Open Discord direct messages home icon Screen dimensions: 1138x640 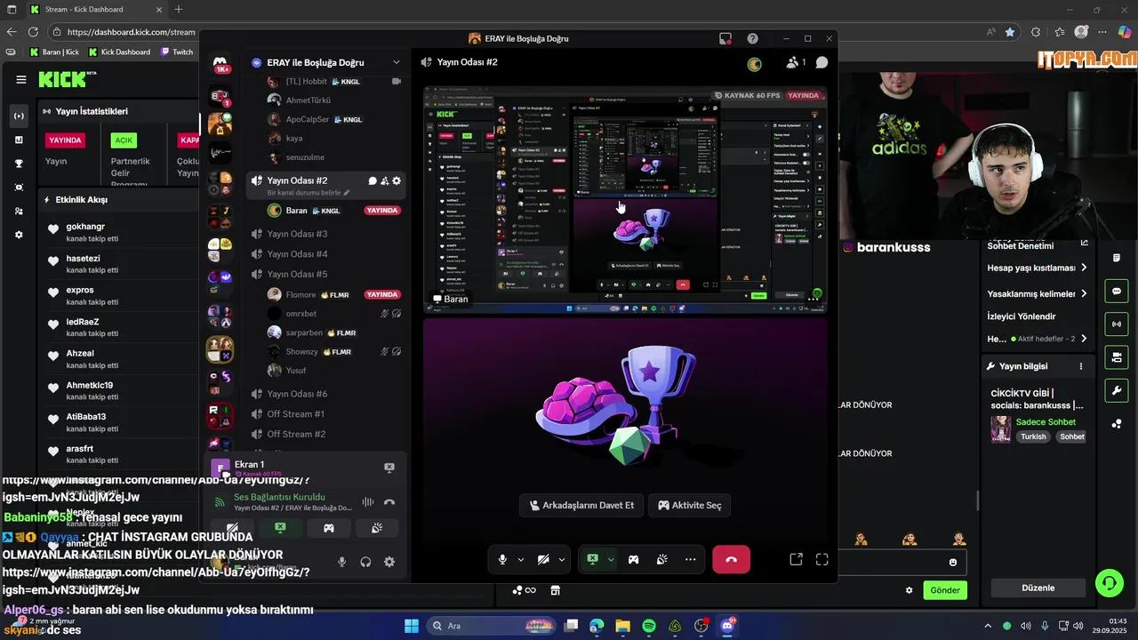[220, 63]
